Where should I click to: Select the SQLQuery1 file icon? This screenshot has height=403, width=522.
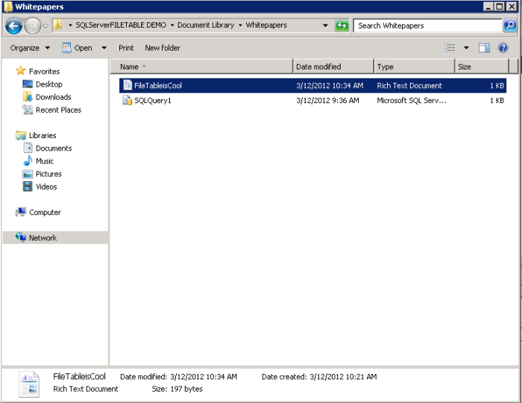128,101
